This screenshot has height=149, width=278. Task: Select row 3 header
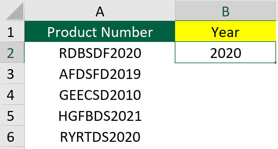[x=12, y=73]
